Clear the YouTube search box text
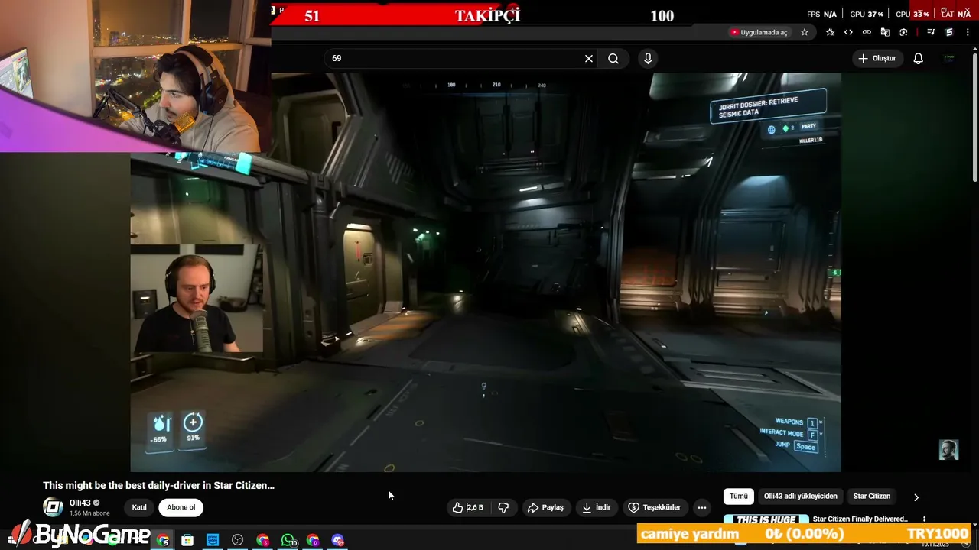This screenshot has height=550, width=979. coord(589,59)
